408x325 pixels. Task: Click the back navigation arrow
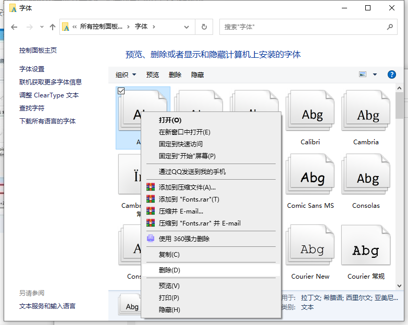pos(14,27)
